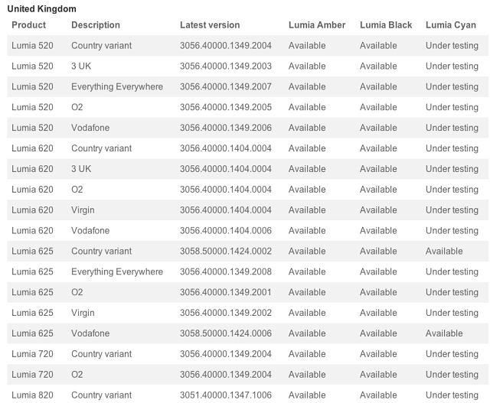Click version 3056.40000.1349.2002
The image size is (490, 403).
226,313
